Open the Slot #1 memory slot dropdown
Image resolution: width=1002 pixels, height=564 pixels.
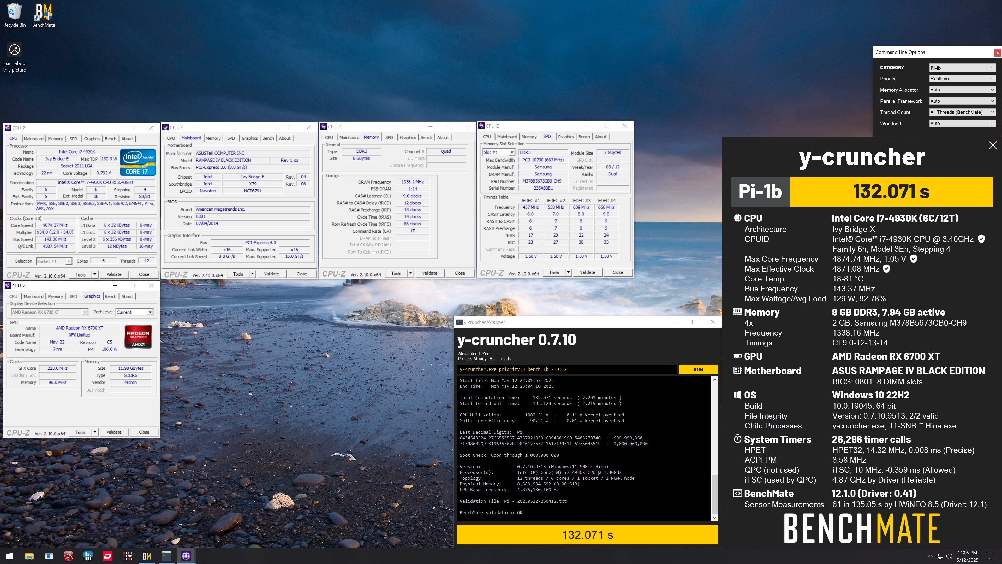click(x=499, y=152)
